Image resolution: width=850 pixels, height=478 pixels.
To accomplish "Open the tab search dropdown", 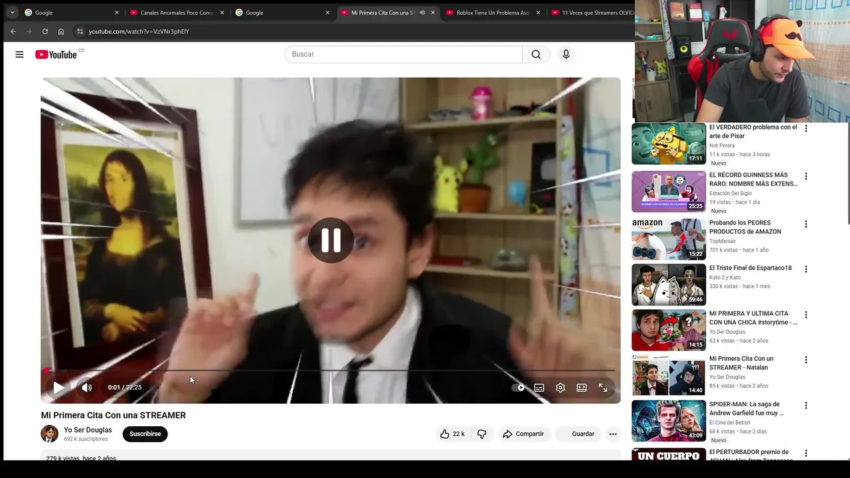I will tap(12, 12).
